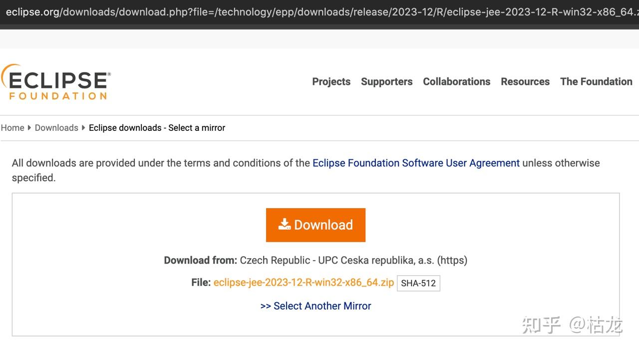Go to Home via the breadcrumb
639x350 pixels.
[12, 128]
